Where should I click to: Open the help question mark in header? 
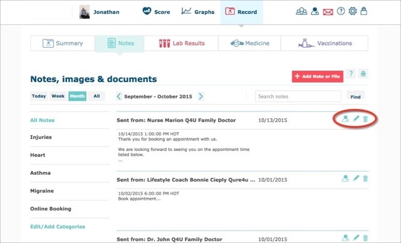click(341, 11)
